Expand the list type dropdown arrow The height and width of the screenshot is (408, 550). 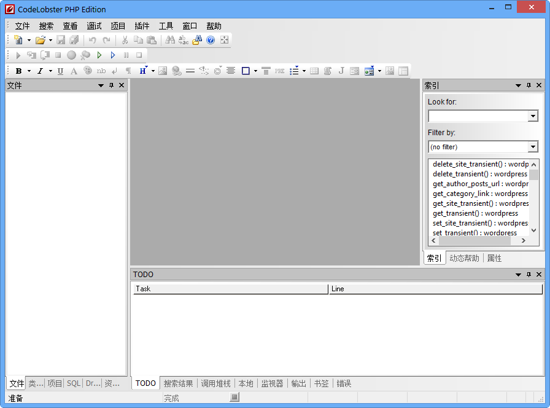(x=304, y=71)
